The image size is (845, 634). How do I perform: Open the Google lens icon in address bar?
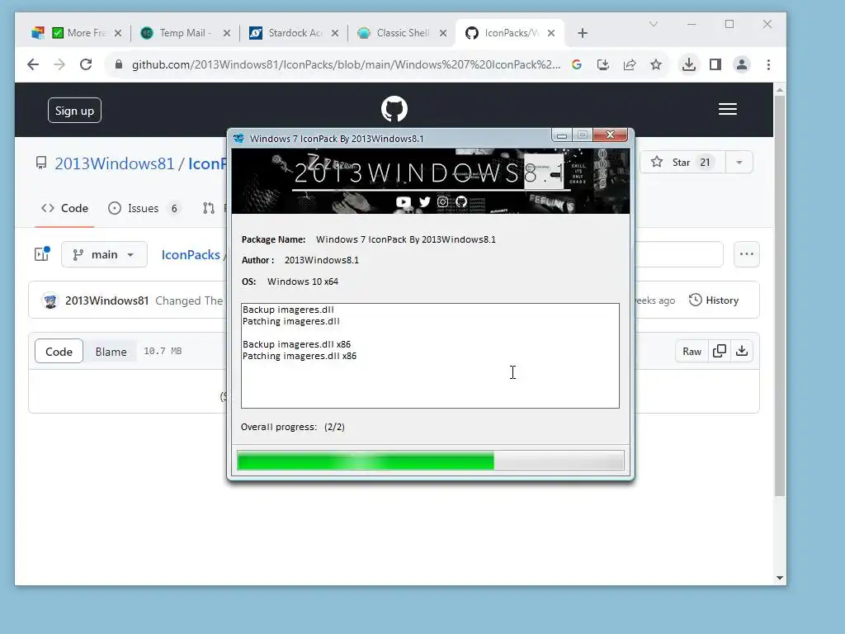[x=577, y=64]
